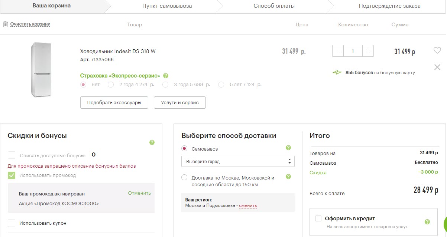This screenshot has width=447, height=237.
Task: Click сменить to change your region
Action: (x=247, y=205)
